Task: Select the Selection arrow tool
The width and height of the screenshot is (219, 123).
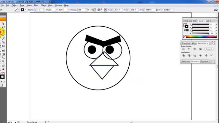Action: tap(3, 24)
